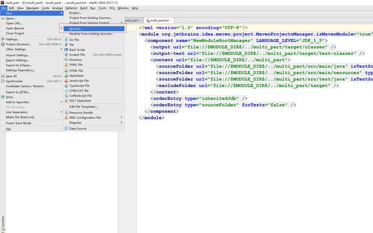Image resolution: width=373 pixels, height=233 pixels.
Task: Open the Favorites side tool tab
Action: pos(3,224)
